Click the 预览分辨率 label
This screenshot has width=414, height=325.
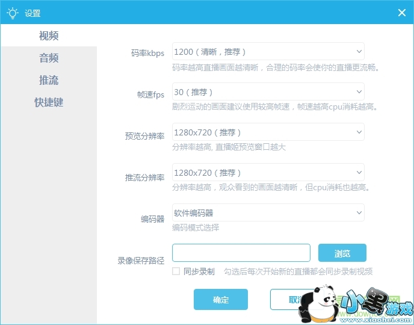tap(144, 136)
